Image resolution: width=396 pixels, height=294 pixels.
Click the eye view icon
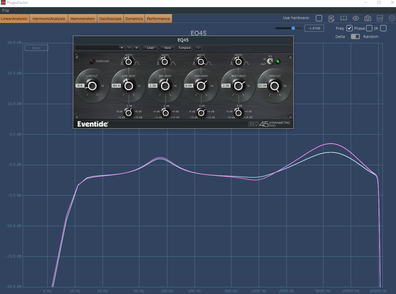(x=356, y=18)
